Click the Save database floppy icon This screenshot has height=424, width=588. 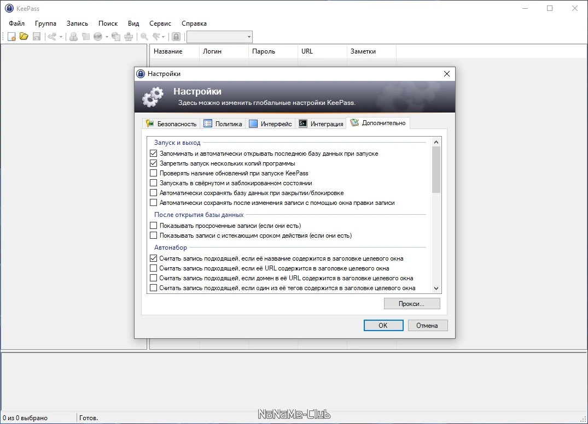coord(37,36)
